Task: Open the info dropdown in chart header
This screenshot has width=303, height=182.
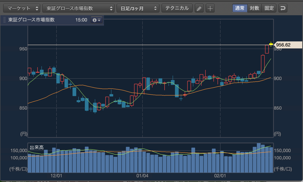Action: pos(97,20)
